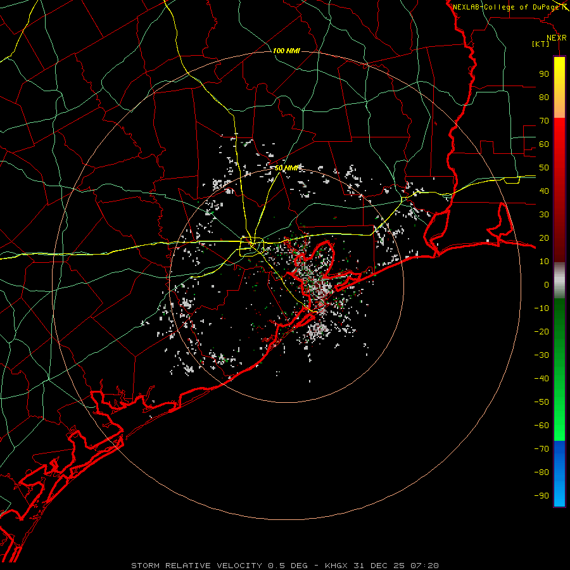Click the -90 scale label

(x=541, y=496)
